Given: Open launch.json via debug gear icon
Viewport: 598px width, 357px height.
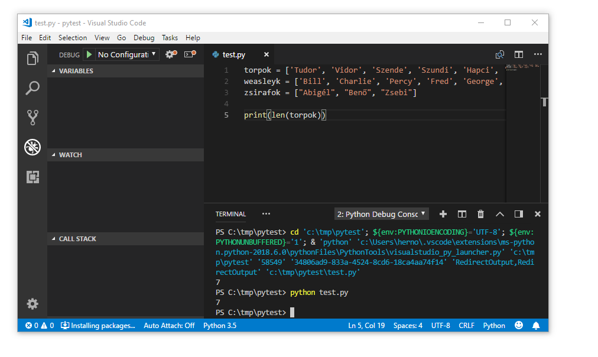Looking at the screenshot, I should [171, 54].
